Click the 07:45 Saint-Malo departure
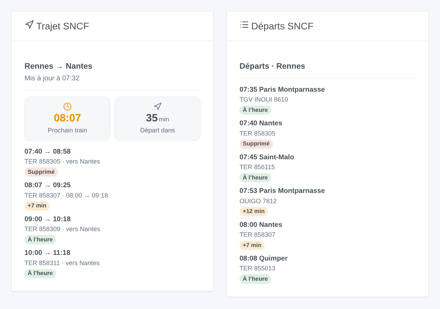 267,157
